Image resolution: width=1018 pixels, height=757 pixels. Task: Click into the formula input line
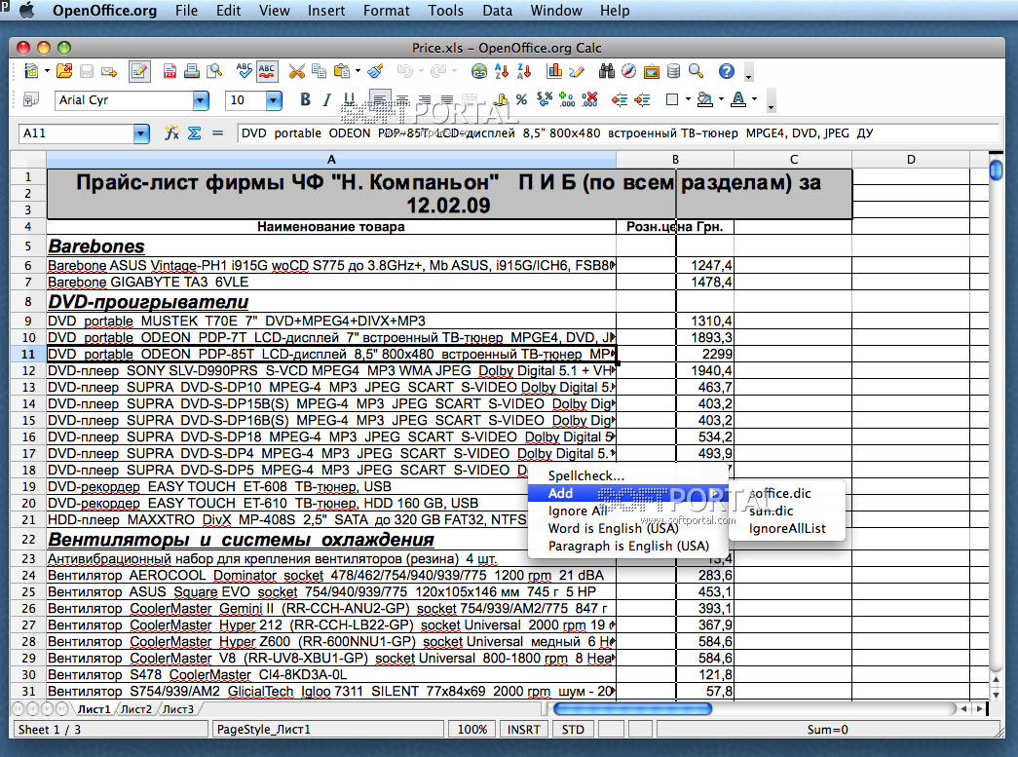click(618, 133)
